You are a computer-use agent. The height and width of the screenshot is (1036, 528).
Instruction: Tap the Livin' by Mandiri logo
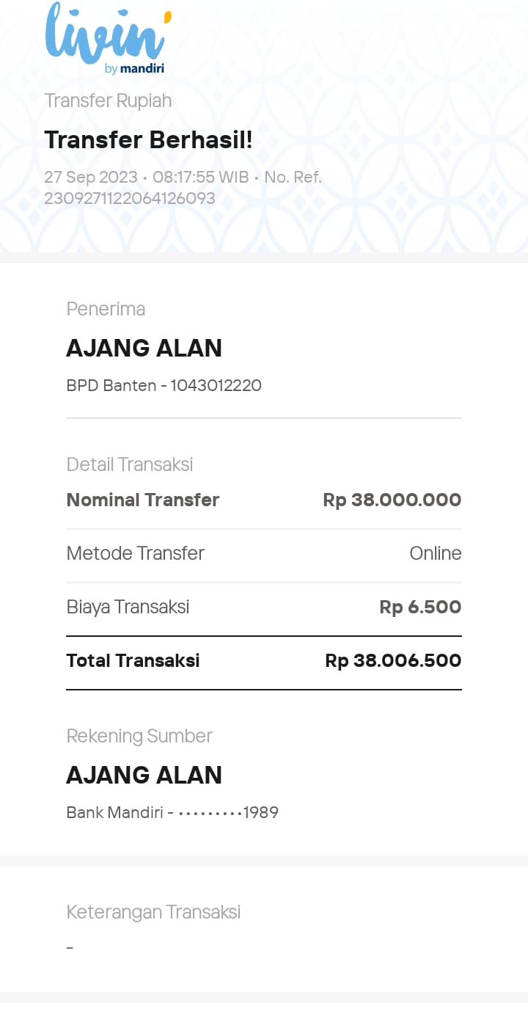tap(107, 38)
